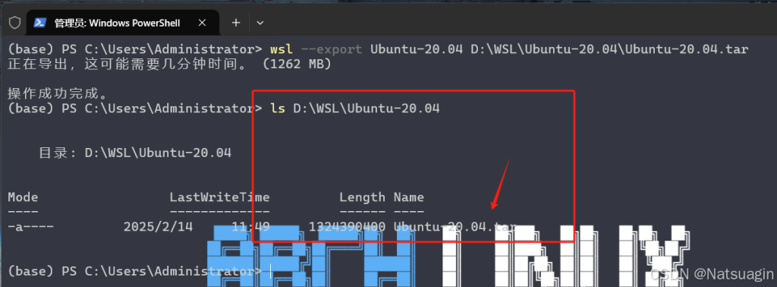Close the Windows PowerShell tab
Screen dimensions: 777x287
tap(202, 23)
